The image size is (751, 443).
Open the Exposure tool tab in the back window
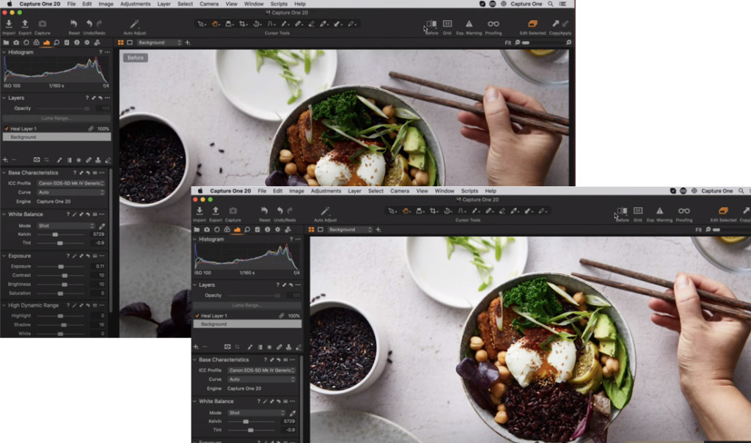click(46, 43)
